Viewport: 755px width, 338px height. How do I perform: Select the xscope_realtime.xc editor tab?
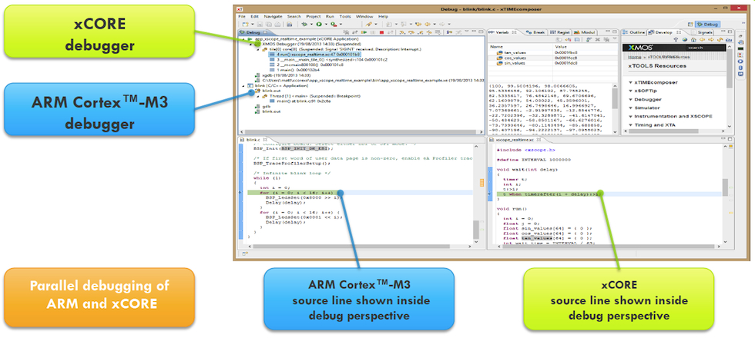coord(515,139)
